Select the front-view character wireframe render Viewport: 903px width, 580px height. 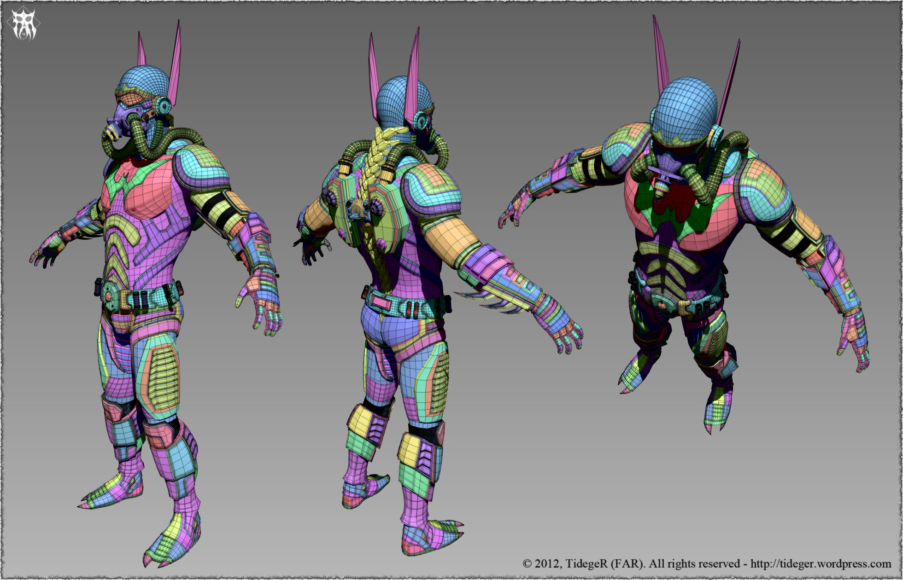coord(156,293)
